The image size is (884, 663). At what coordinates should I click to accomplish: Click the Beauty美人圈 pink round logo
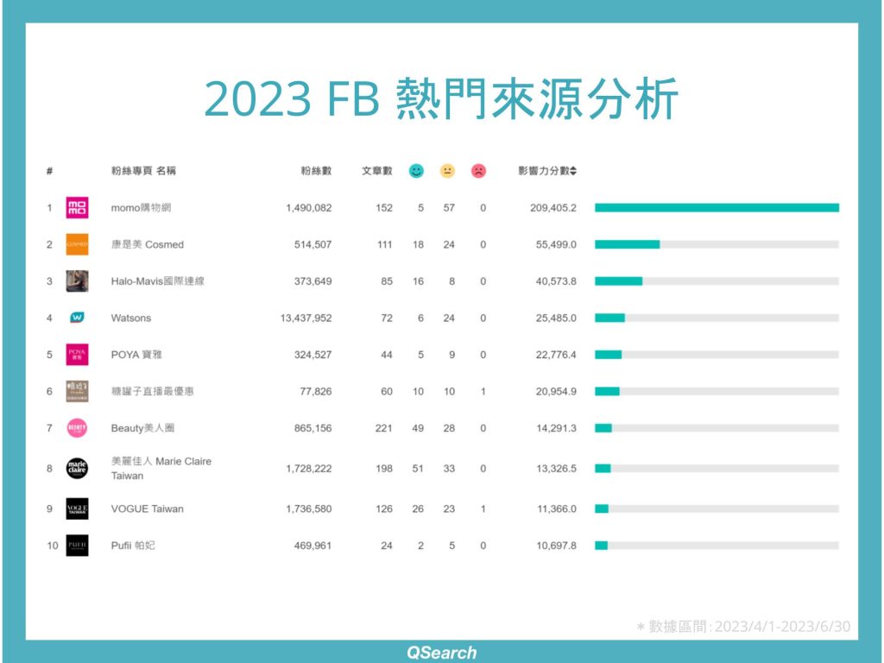[77, 428]
